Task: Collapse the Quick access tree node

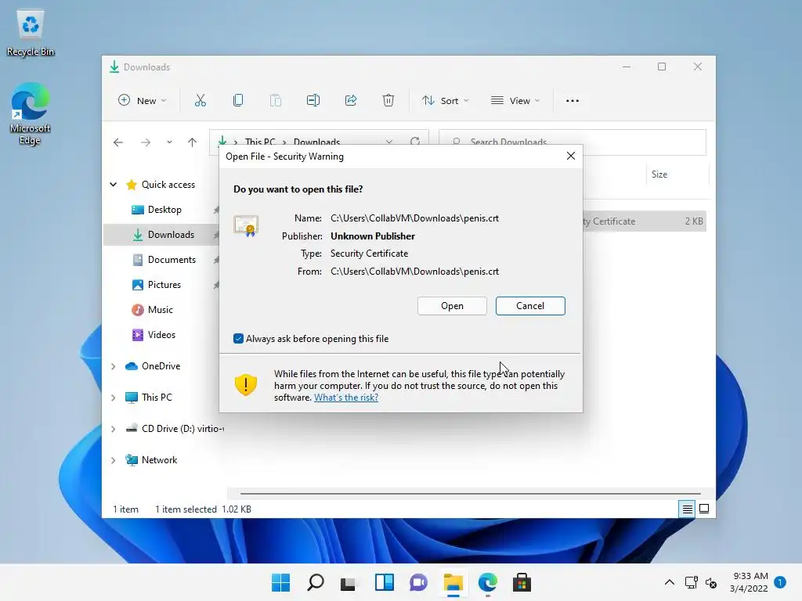Action: (x=114, y=185)
